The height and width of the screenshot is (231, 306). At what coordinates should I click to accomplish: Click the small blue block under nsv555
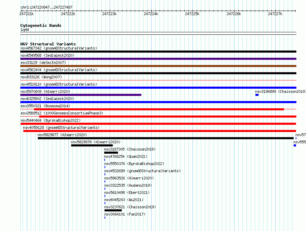click(295, 145)
